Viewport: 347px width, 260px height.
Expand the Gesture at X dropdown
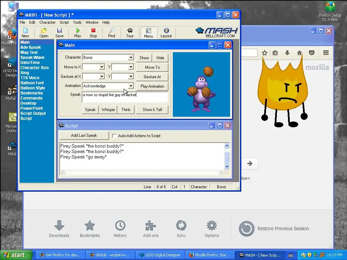click(x=102, y=77)
